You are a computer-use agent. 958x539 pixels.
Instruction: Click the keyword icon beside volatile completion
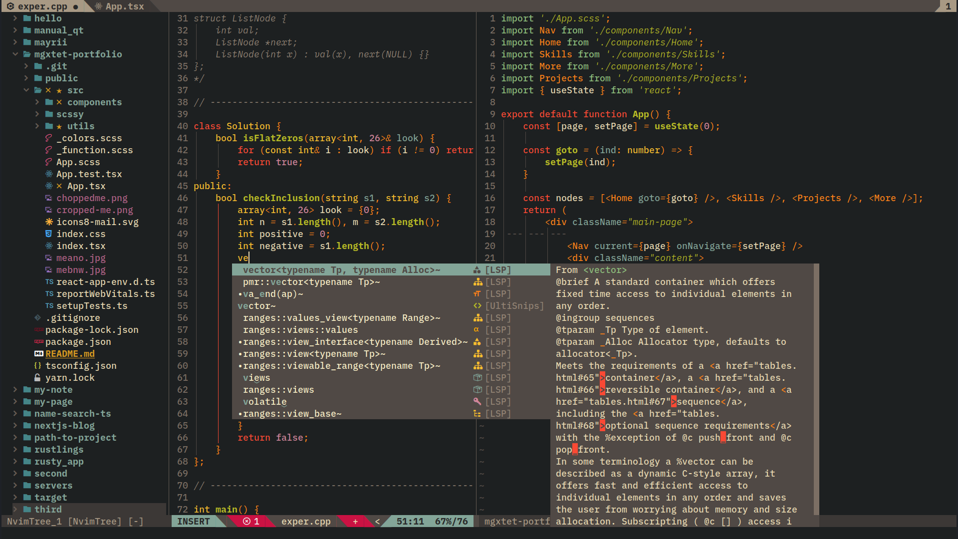point(478,401)
